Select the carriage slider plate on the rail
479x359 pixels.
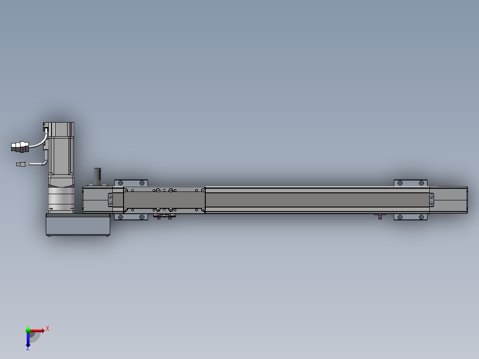(x=164, y=200)
